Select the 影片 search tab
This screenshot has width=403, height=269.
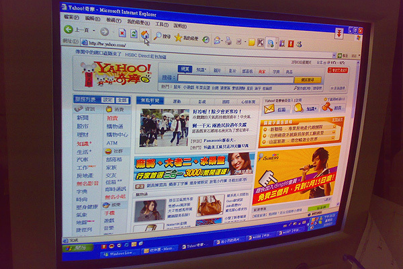(x=232, y=71)
